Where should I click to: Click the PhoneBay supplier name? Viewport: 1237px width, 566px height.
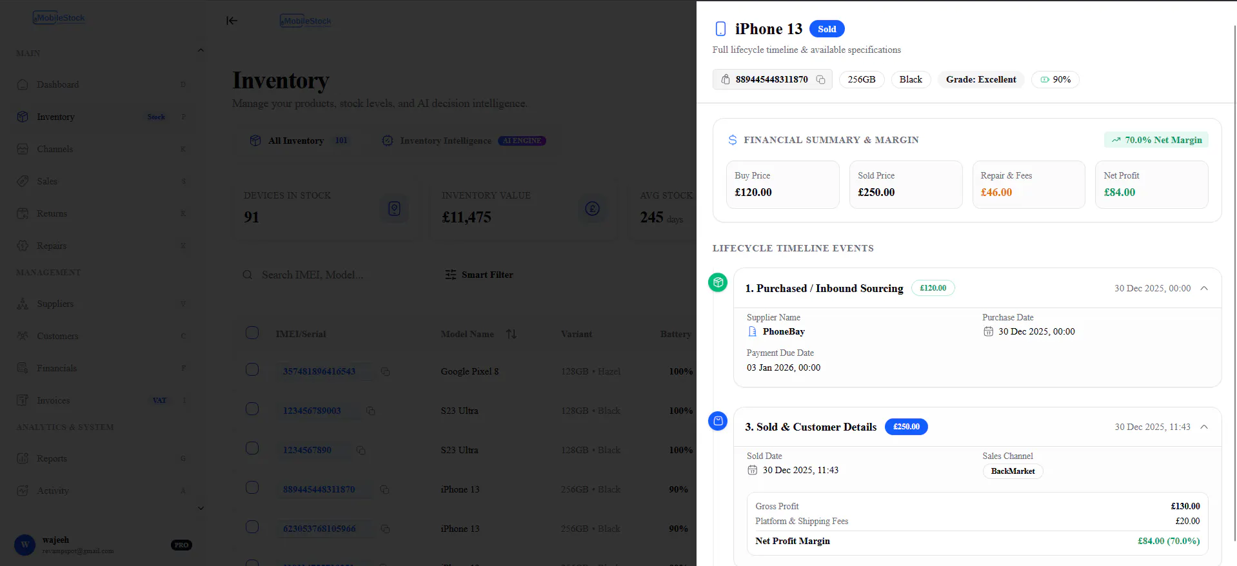click(x=784, y=331)
